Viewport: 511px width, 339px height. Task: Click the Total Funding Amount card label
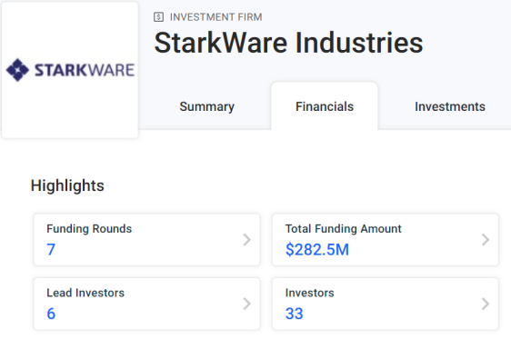click(x=343, y=229)
